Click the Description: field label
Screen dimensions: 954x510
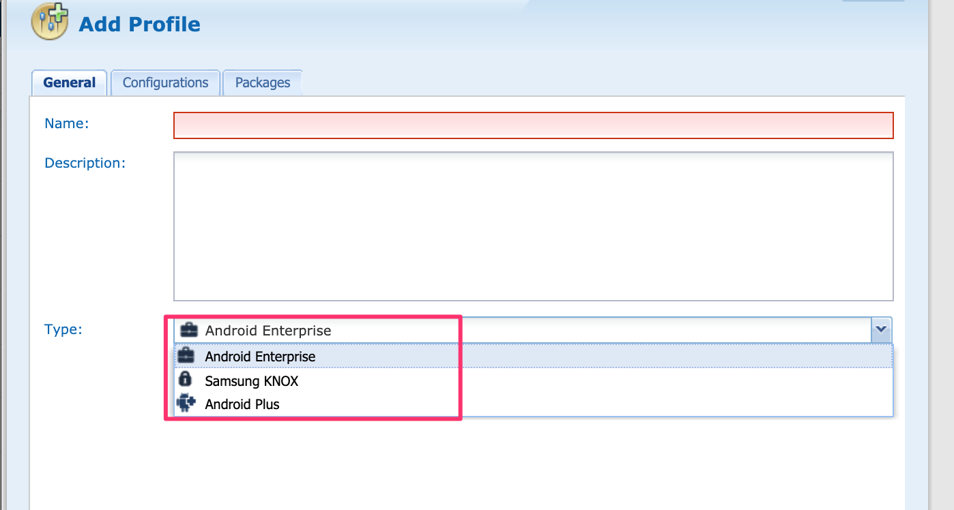point(85,163)
